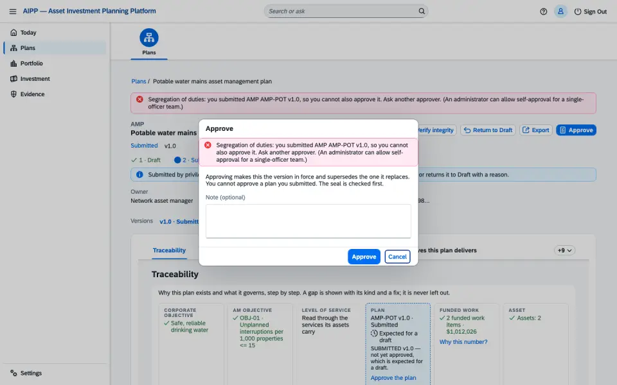This screenshot has width=617, height=385.
Task: Click the Export share icon
Action: 526,130
